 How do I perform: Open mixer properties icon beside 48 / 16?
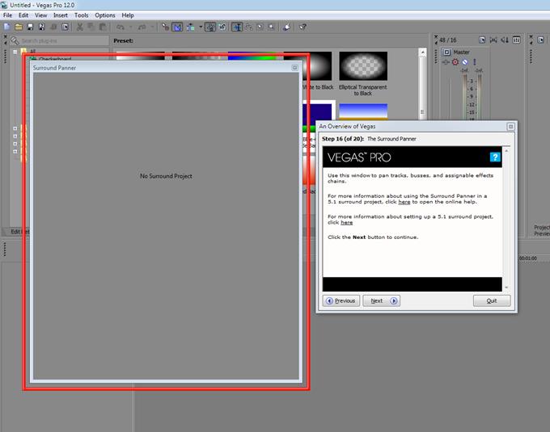[482, 40]
